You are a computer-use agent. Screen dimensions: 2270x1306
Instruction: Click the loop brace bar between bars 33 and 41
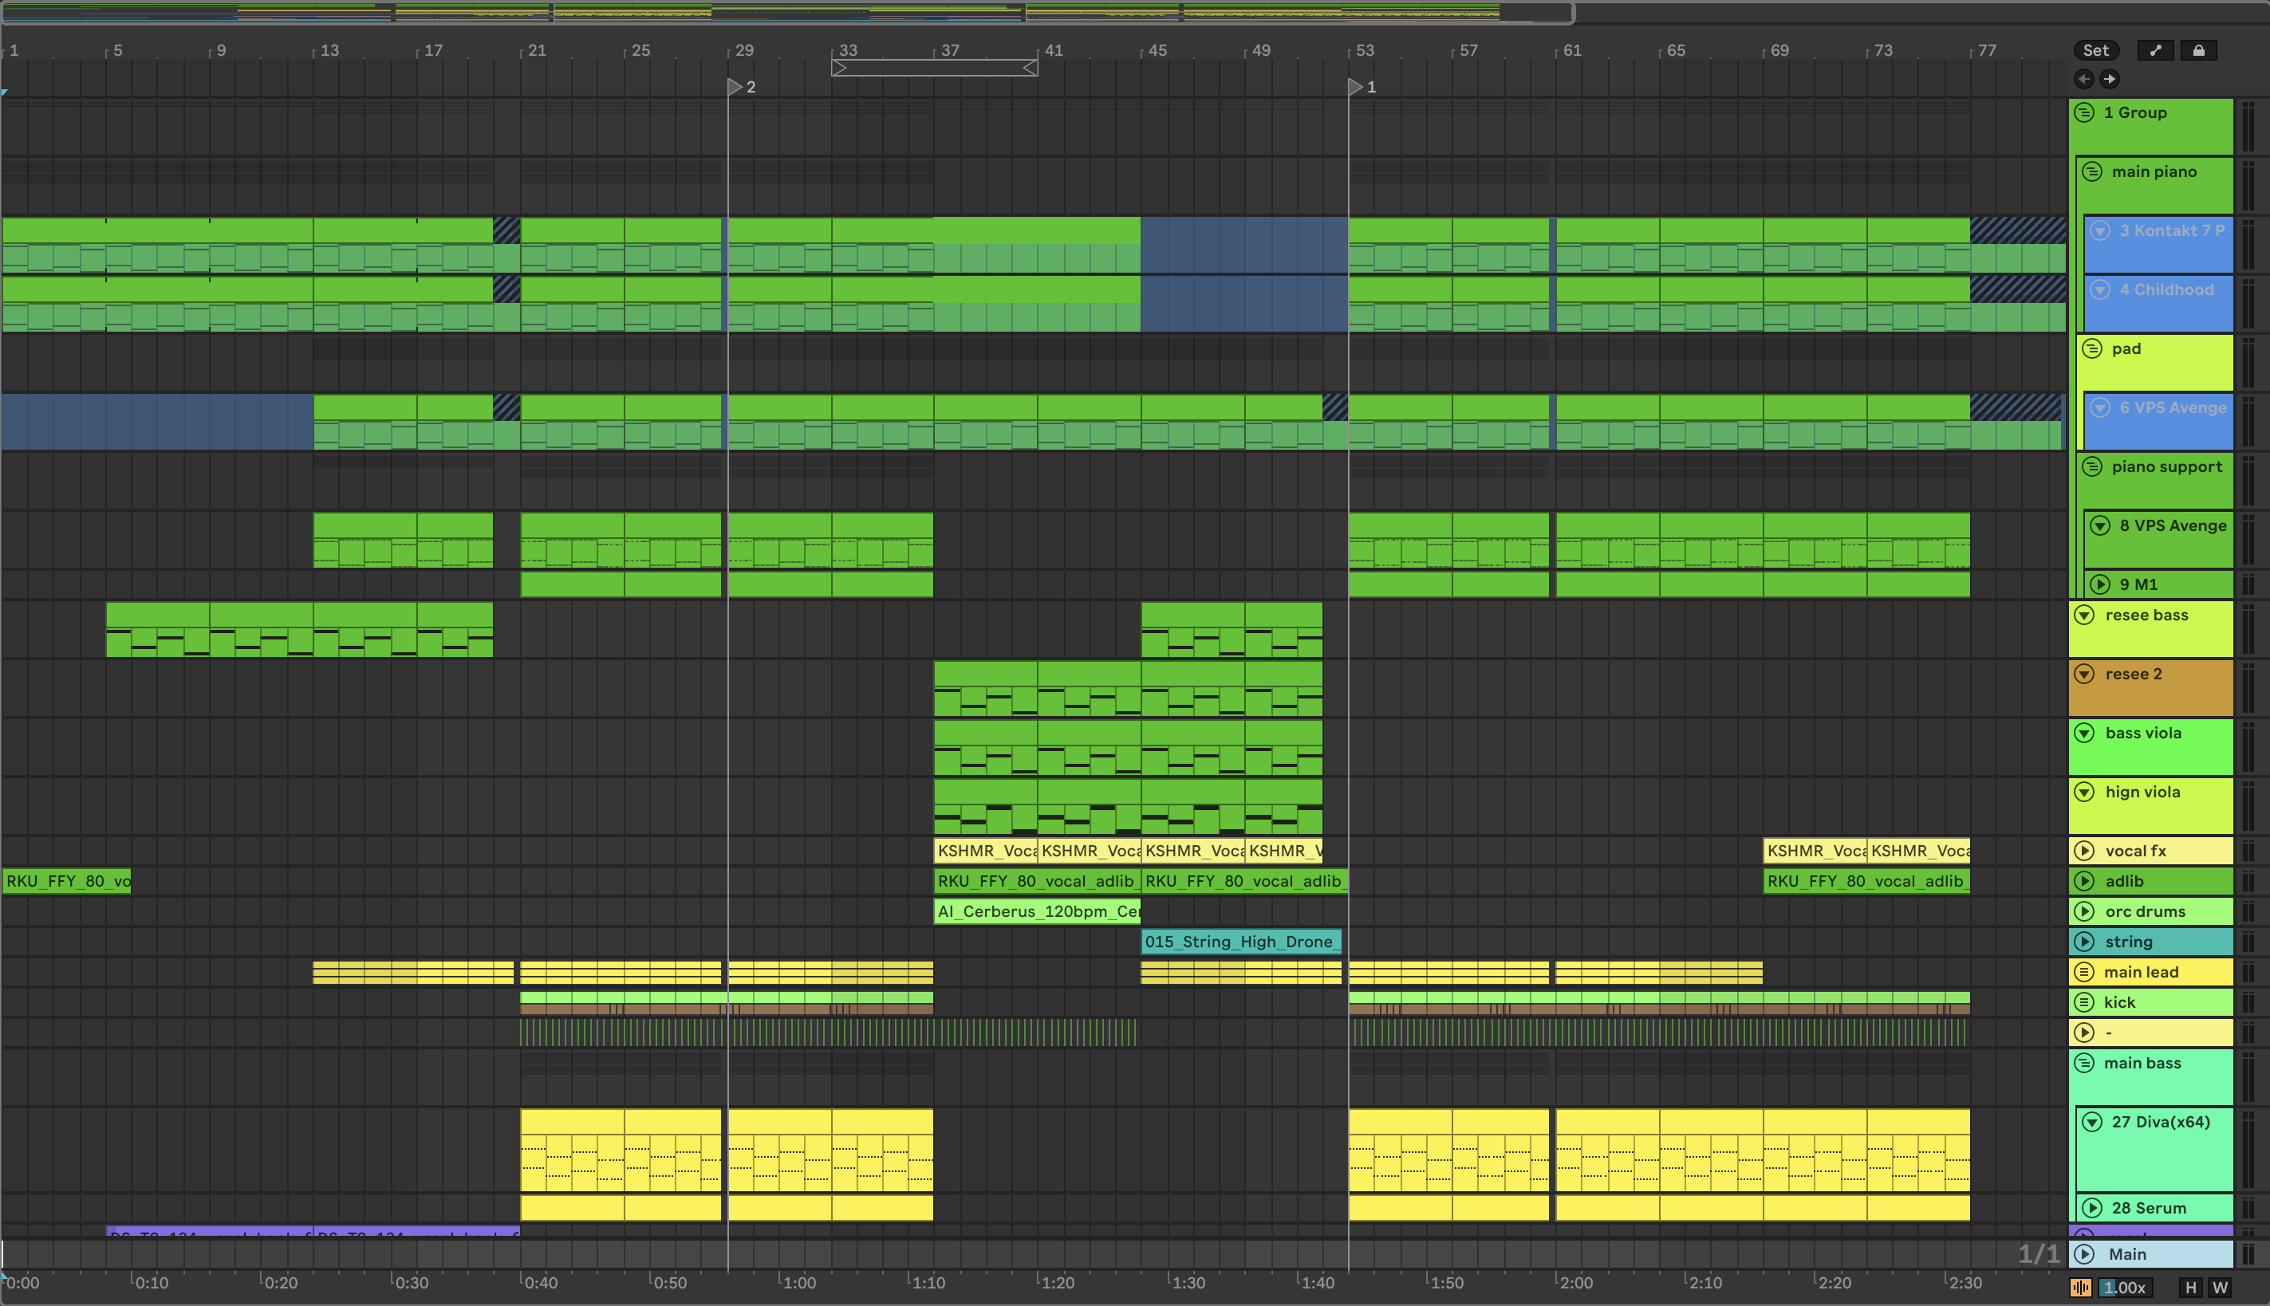[935, 67]
